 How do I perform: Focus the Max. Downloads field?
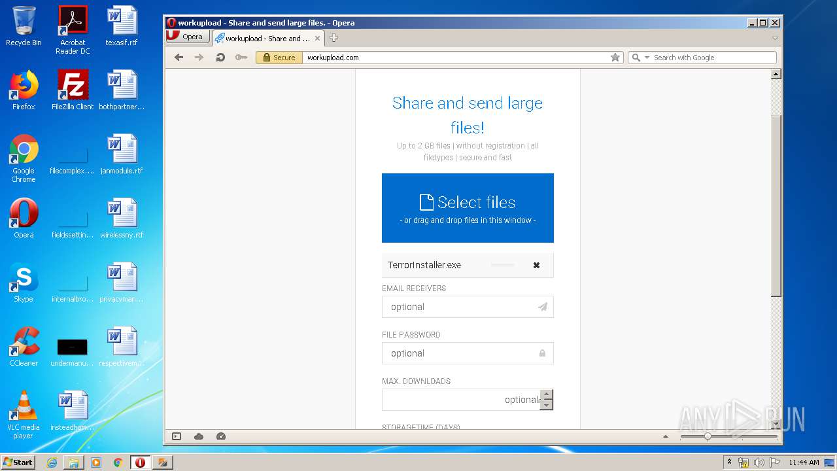tap(462, 400)
